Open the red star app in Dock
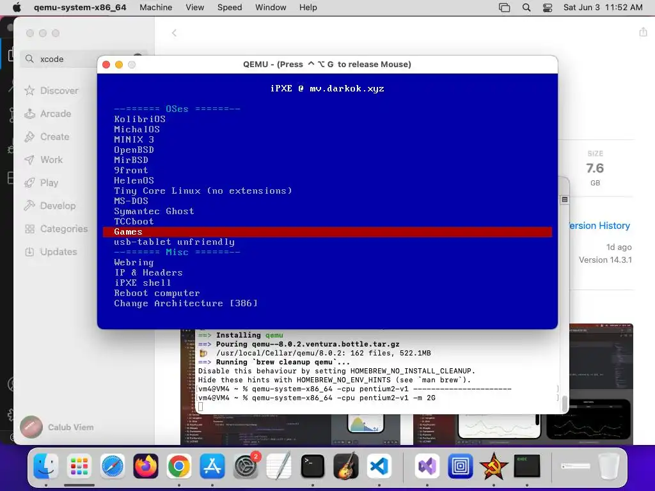Screen dimensions: 655x491 (x=493, y=466)
